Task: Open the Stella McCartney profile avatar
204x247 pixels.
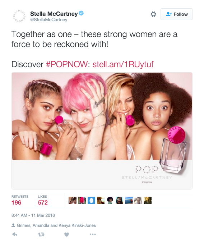Action: (19, 16)
